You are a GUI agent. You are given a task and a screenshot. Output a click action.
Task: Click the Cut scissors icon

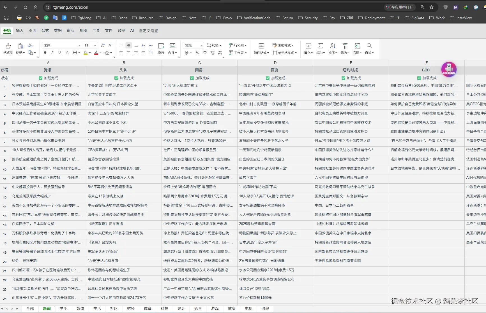click(x=30, y=45)
